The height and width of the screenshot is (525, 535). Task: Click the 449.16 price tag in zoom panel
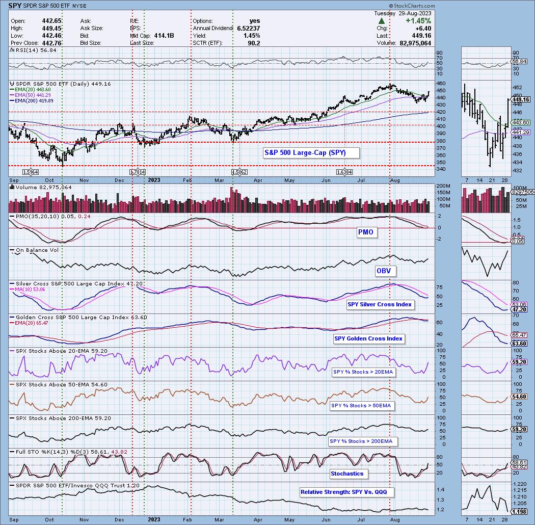tap(521, 100)
